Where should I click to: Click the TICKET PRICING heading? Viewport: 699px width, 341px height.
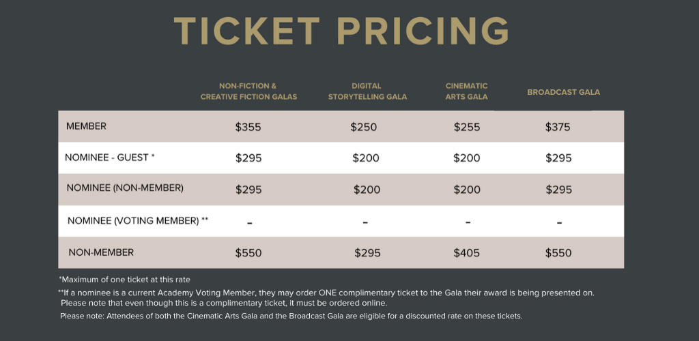341,31
